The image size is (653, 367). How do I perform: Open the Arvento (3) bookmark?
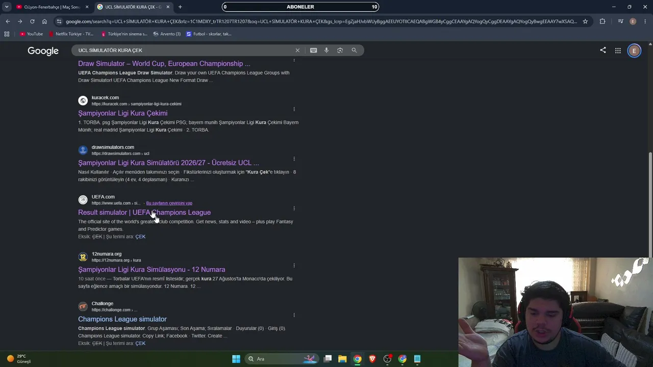[167, 34]
